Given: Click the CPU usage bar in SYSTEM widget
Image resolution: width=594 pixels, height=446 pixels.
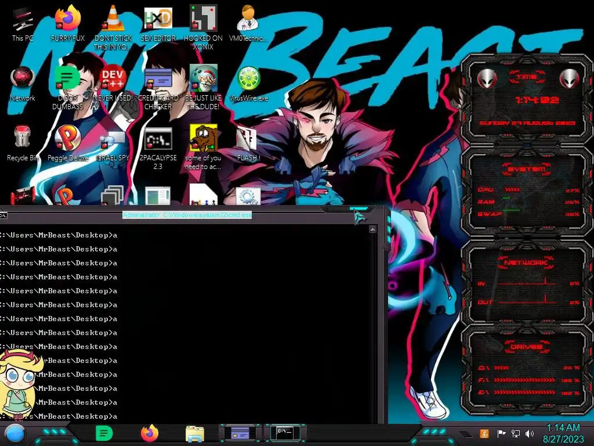Looking at the screenshot, I should 512,190.
